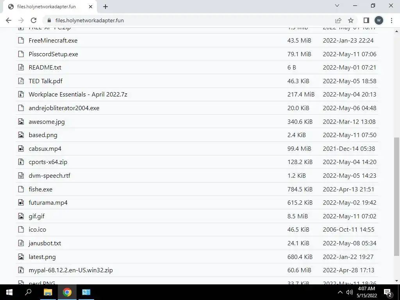Click the lock icon in address bar

coord(50,20)
